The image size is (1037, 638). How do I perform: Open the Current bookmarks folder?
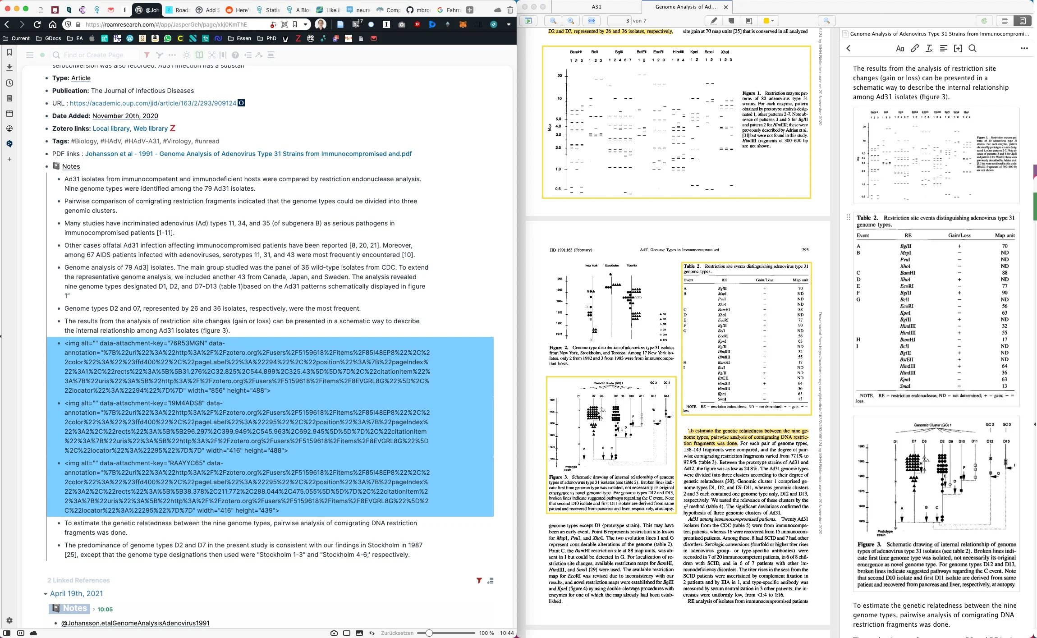[16, 38]
